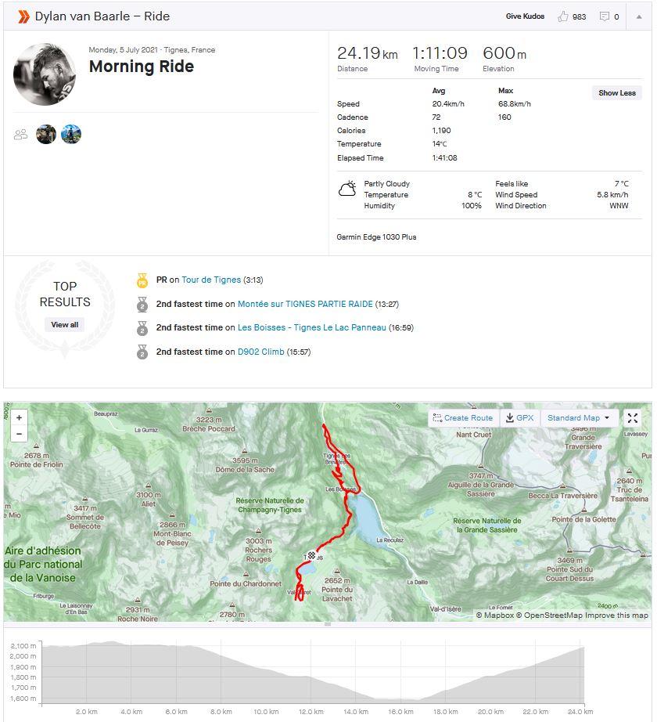Collapse stats with Show Less
Viewport: 657px width, 722px height.
click(617, 93)
